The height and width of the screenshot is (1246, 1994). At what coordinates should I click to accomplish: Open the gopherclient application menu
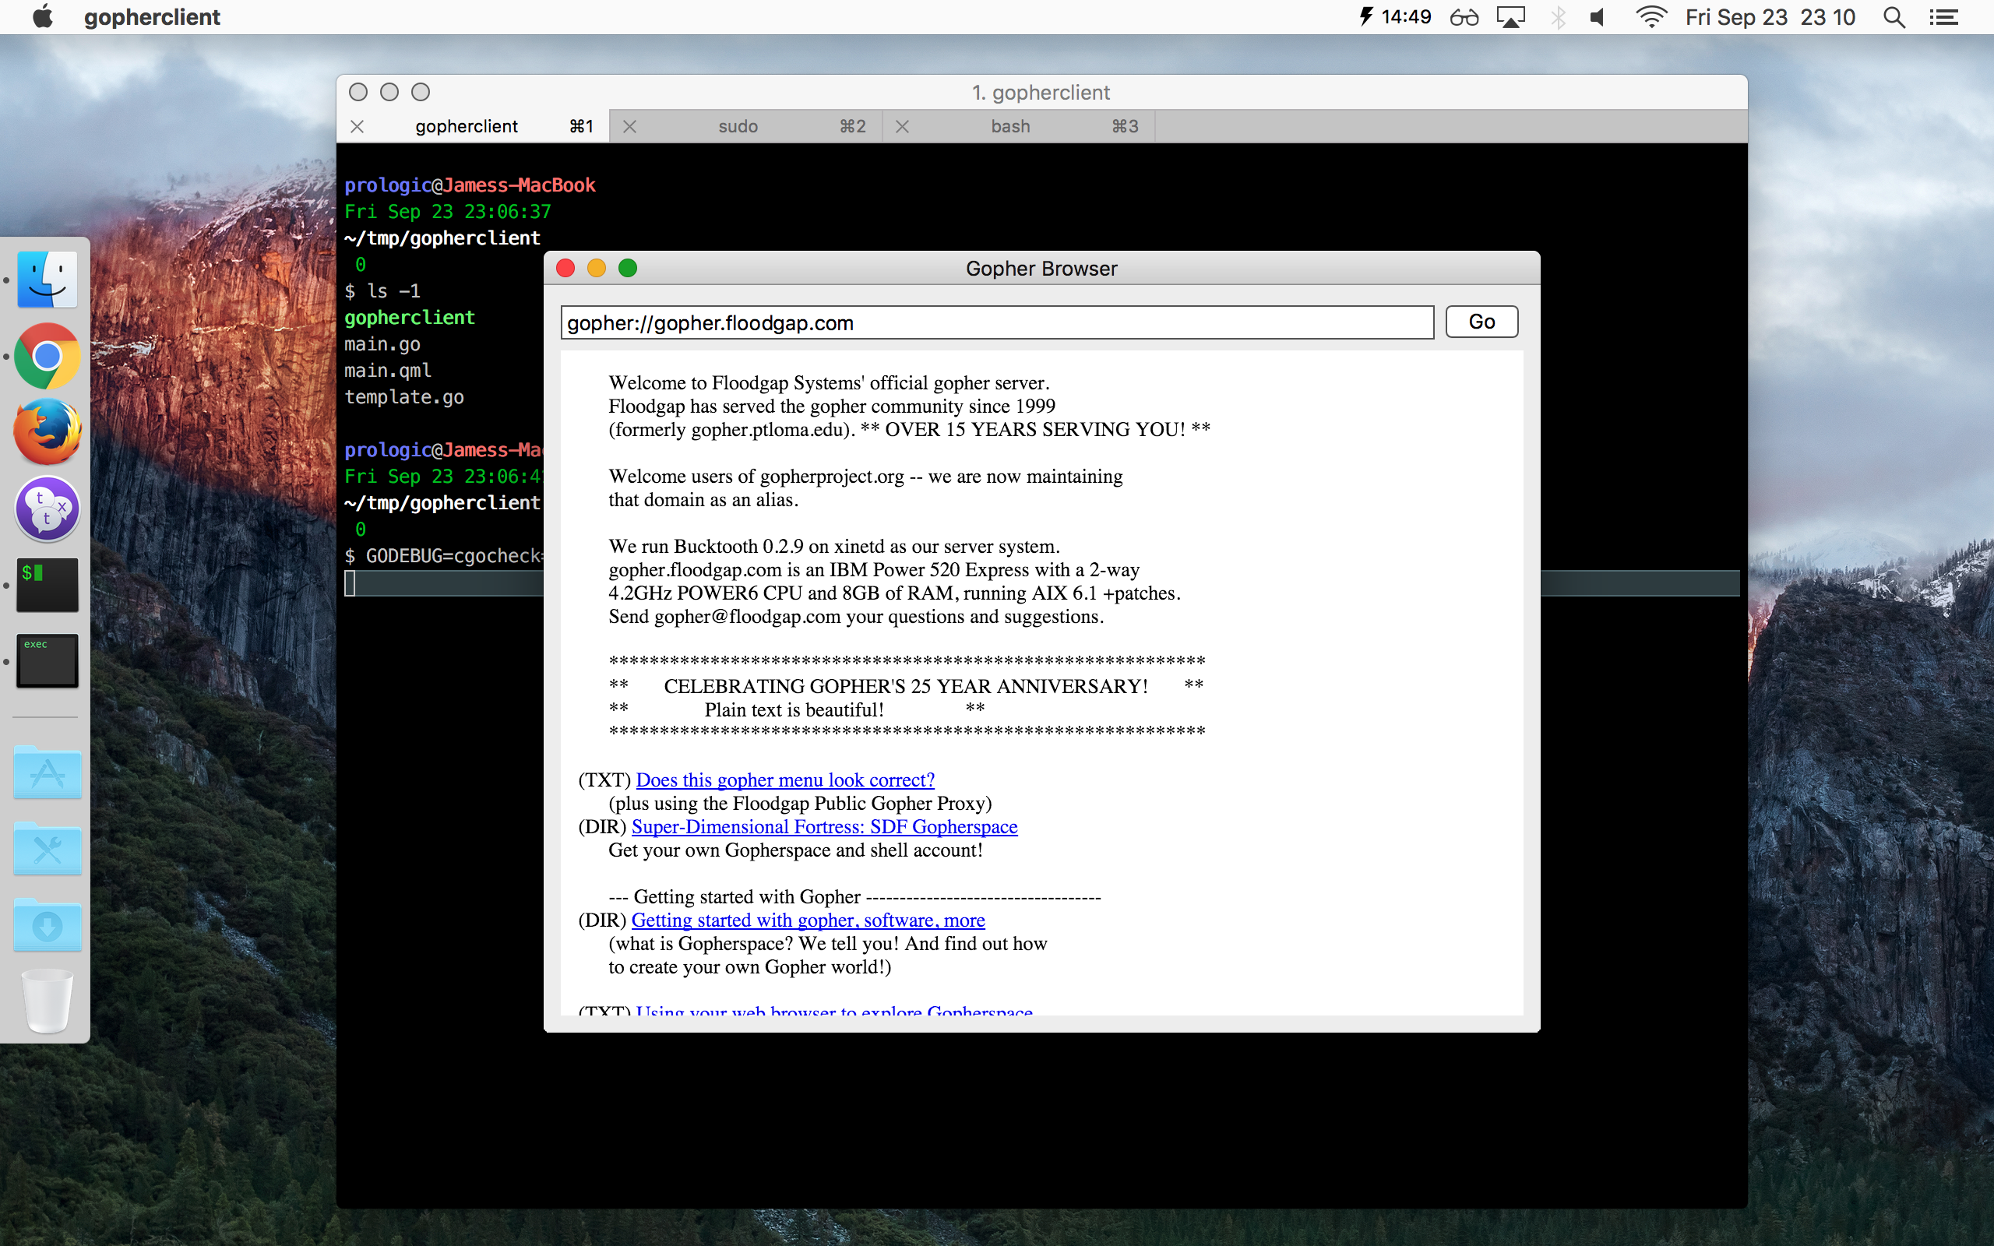pos(152,17)
